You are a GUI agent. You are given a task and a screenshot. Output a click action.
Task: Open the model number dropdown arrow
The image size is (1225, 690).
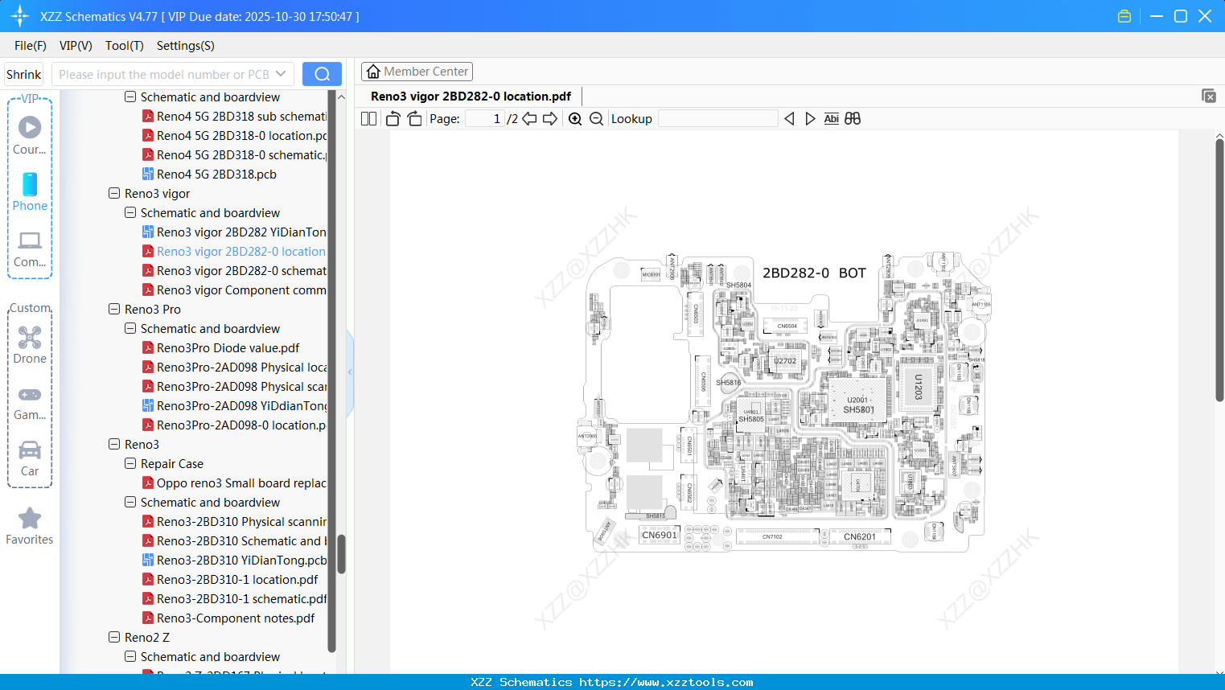281,74
